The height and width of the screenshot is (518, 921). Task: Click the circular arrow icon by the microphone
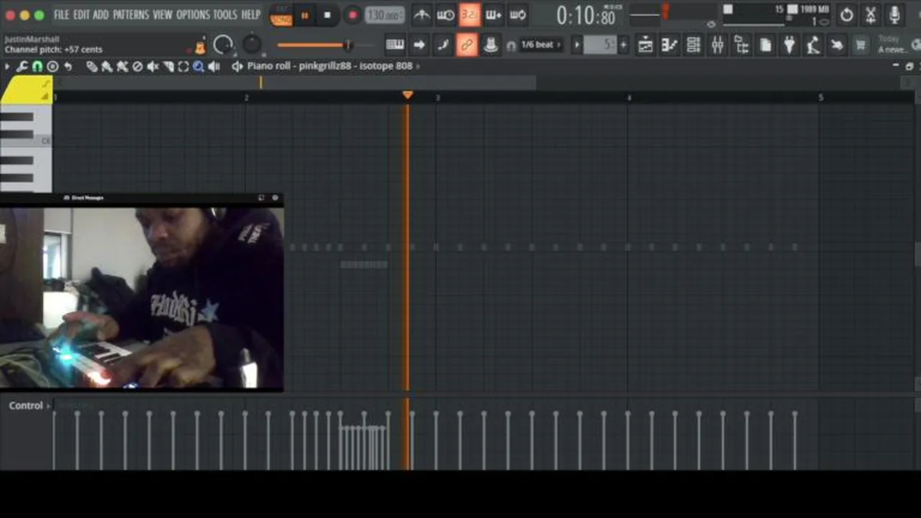click(x=847, y=14)
